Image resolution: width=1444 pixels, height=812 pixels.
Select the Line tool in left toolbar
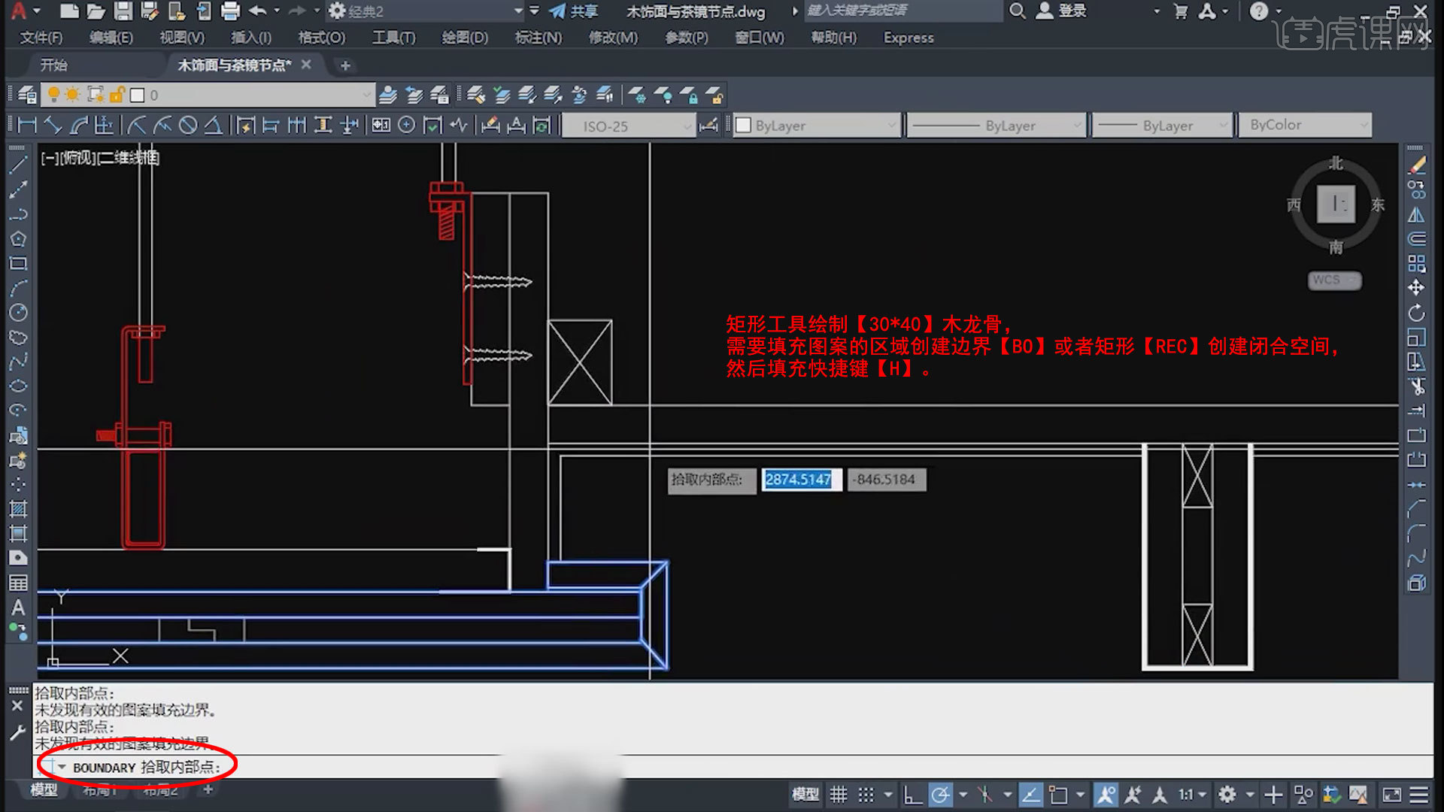[18, 165]
